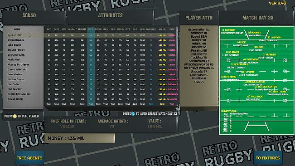Click full back Samuel Farr on pitch

pos(253,99)
